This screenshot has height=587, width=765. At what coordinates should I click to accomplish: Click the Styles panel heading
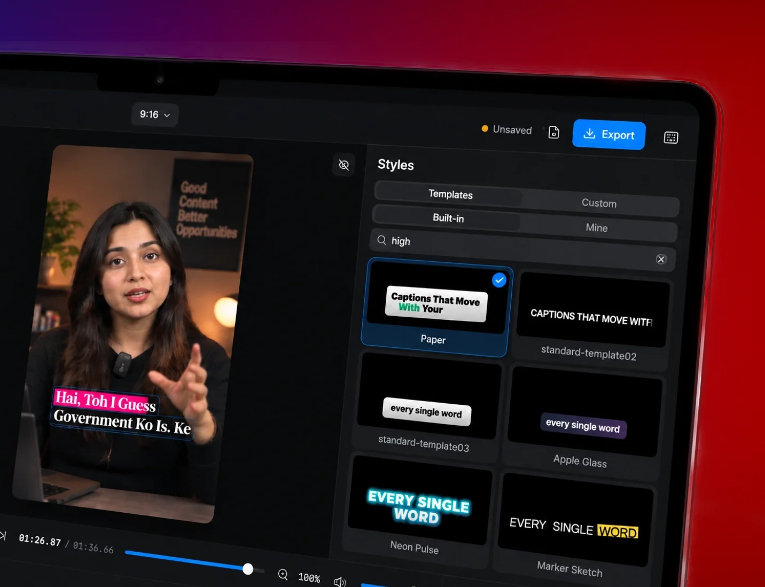pyautogui.click(x=396, y=165)
